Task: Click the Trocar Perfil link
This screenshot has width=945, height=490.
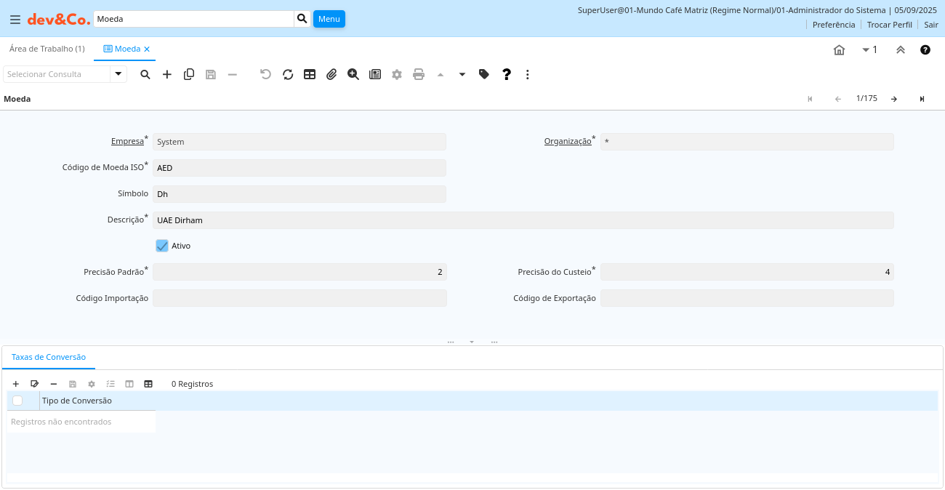Action: 889,25
